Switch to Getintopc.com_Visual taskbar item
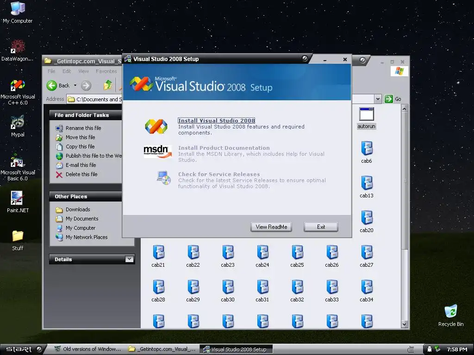The image size is (474, 355). [x=162, y=349]
